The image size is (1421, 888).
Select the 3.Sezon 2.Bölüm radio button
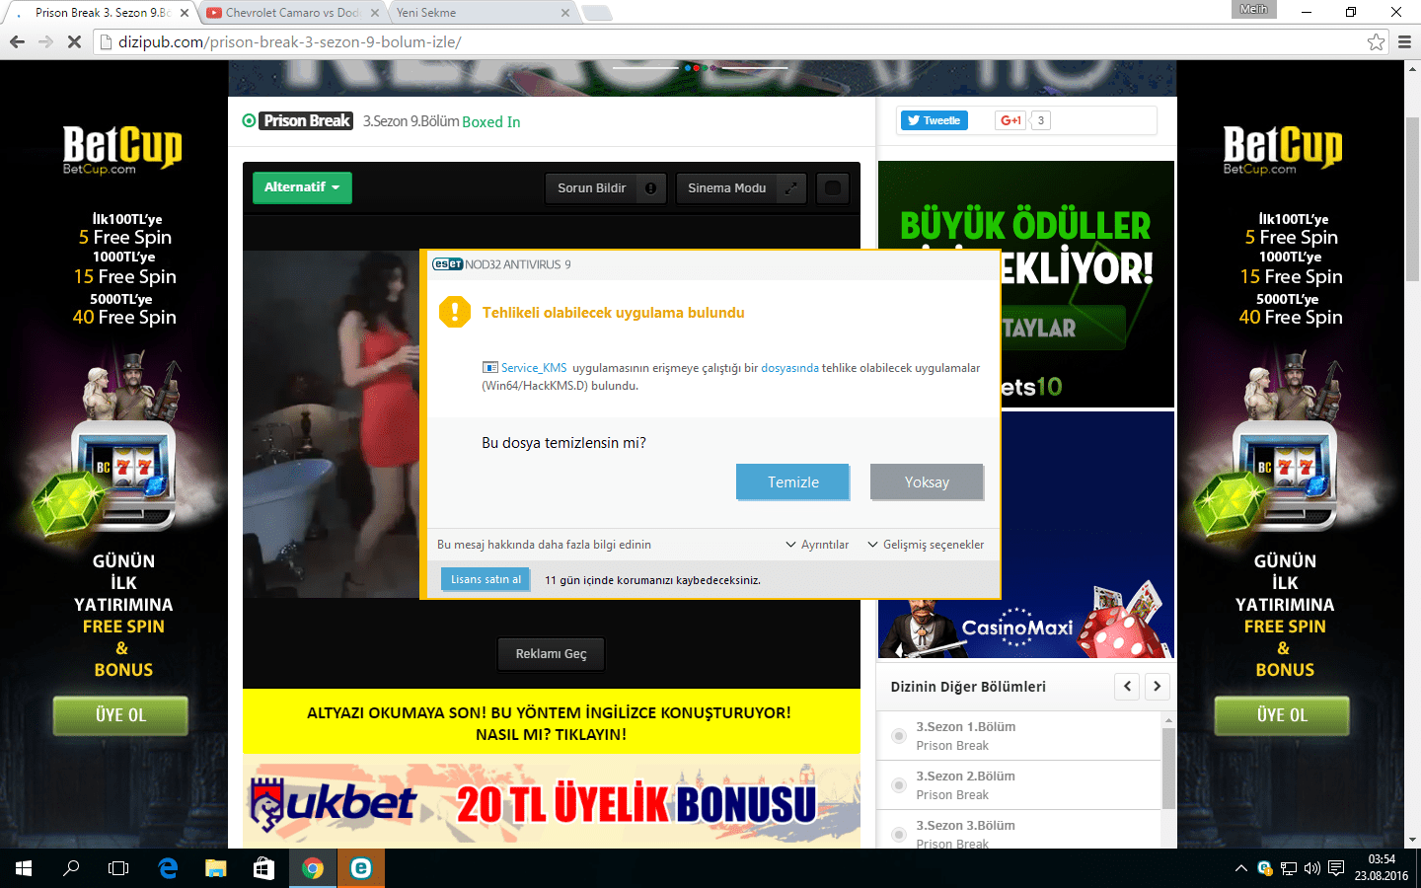click(897, 784)
